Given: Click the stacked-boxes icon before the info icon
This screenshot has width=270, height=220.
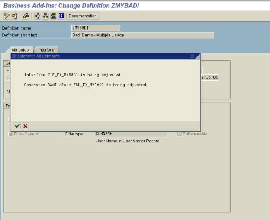Looking at the screenshot, I should 53,16.
